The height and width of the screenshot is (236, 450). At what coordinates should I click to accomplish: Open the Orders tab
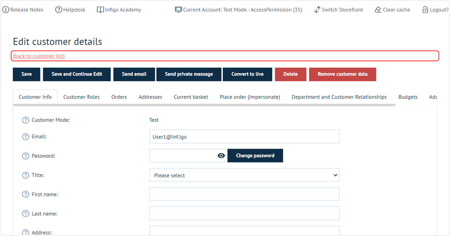click(119, 97)
